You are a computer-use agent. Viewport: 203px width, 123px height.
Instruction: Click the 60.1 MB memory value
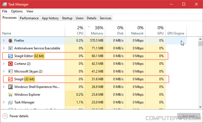(x=97, y=56)
